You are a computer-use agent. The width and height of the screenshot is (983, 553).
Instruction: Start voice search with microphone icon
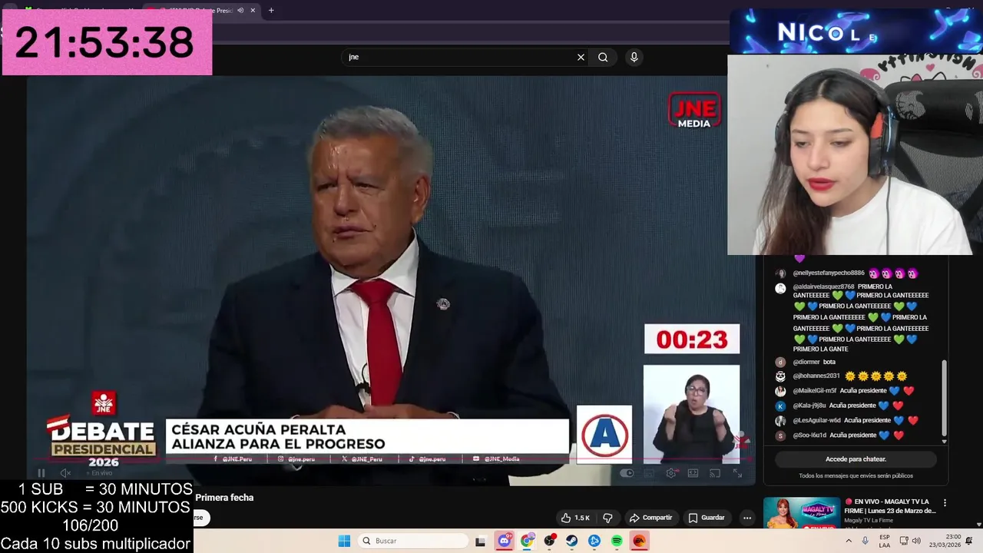point(634,57)
